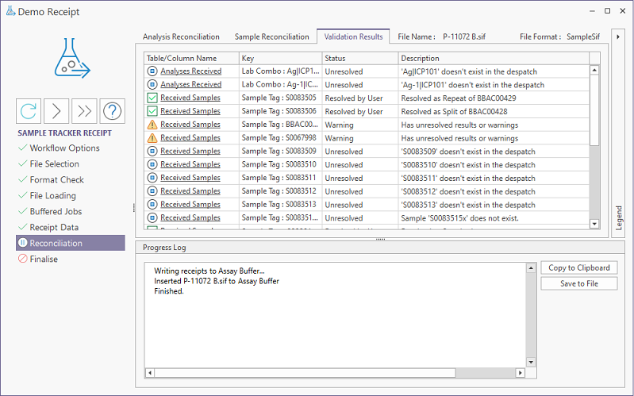Click Progress Log scrollbar up arrow
The height and width of the screenshot is (396, 634).
point(531,267)
